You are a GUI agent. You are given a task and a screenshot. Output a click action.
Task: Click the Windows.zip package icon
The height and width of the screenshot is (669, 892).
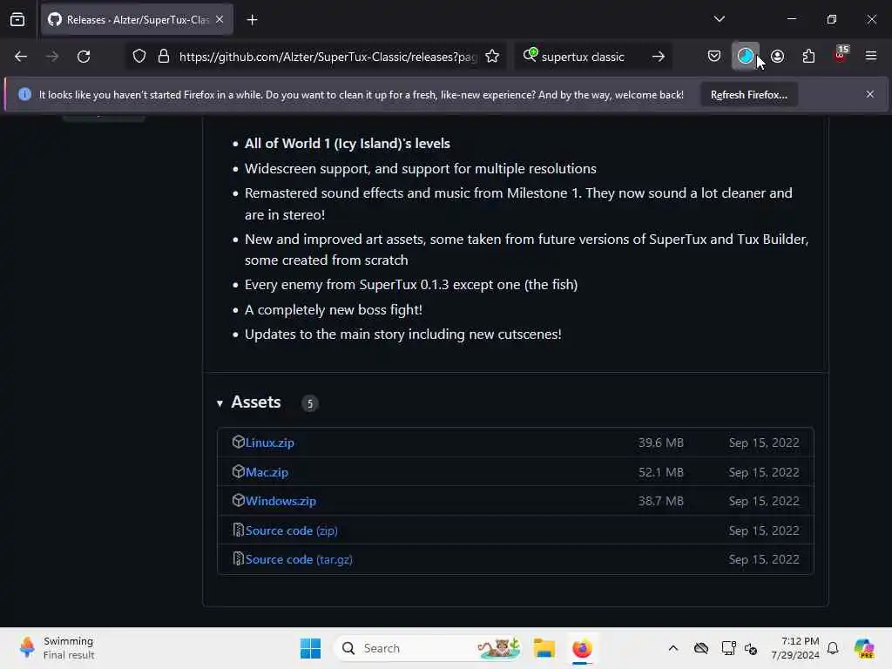pos(239,501)
